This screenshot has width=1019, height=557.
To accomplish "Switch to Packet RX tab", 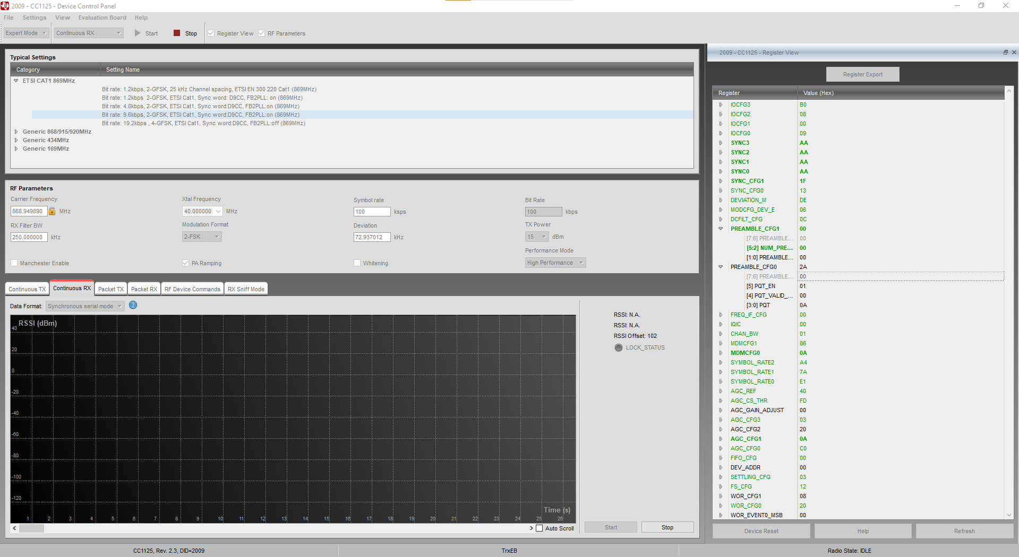I will click(144, 289).
